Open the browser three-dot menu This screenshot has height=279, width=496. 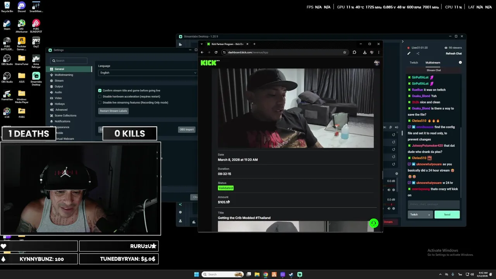pos(379,52)
